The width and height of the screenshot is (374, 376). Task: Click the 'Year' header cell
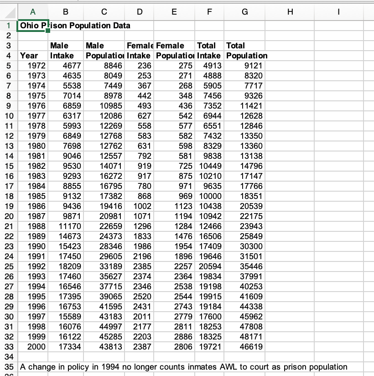33,56
